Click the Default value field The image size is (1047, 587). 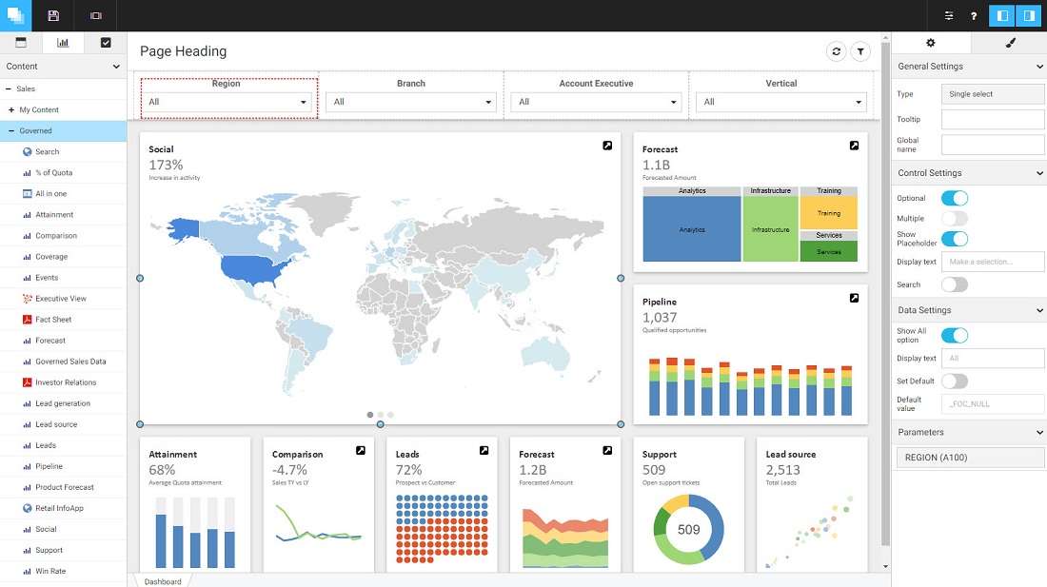(x=992, y=403)
